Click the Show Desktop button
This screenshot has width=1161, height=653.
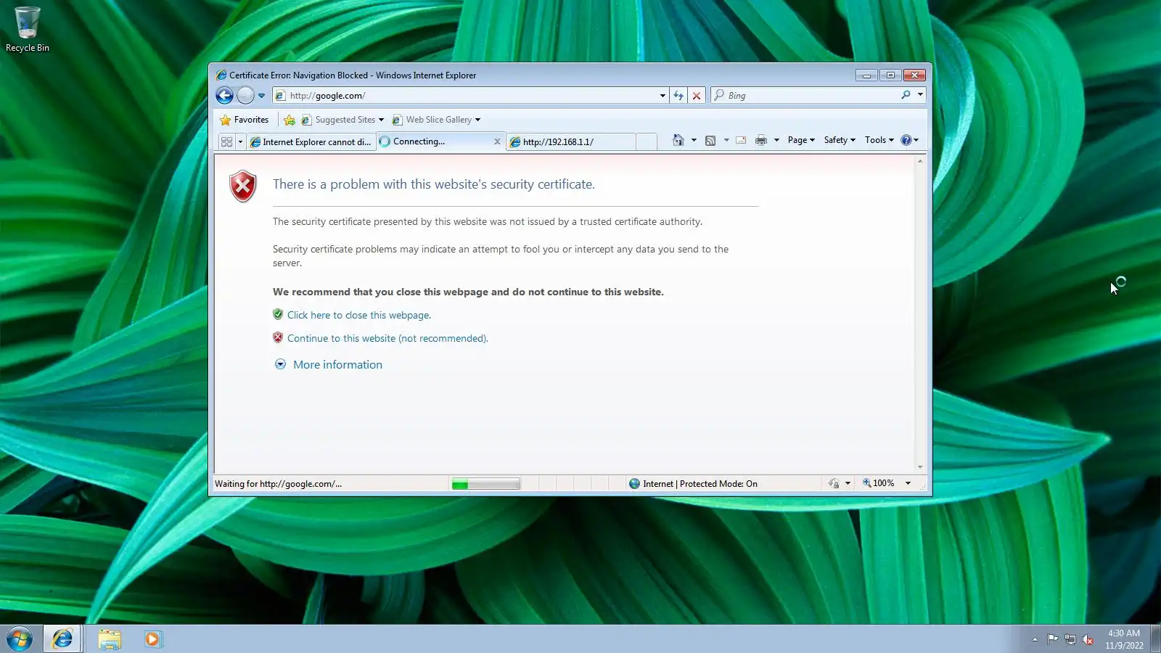tap(1155, 639)
